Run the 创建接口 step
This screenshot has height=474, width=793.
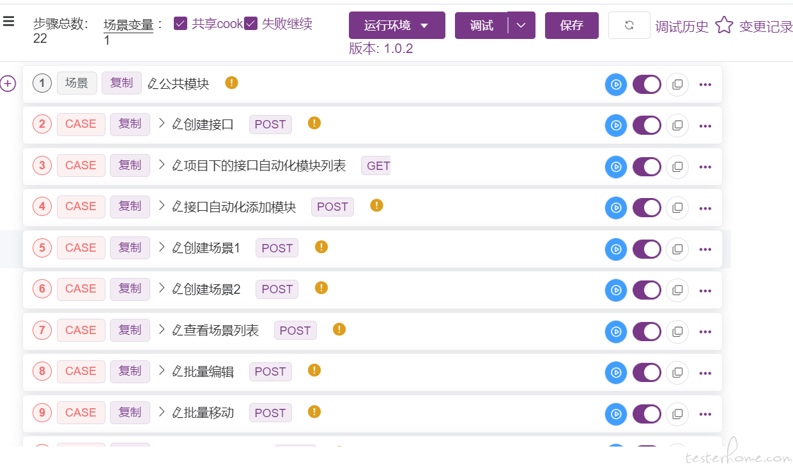616,126
